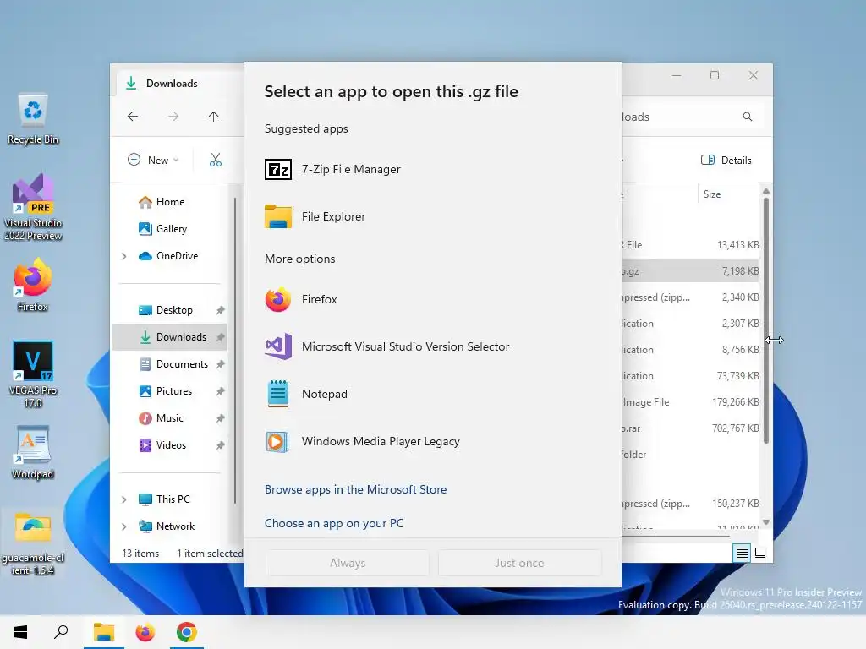The width and height of the screenshot is (866, 649).
Task: Select the Firefox desktop shortcut
Action: tap(33, 286)
